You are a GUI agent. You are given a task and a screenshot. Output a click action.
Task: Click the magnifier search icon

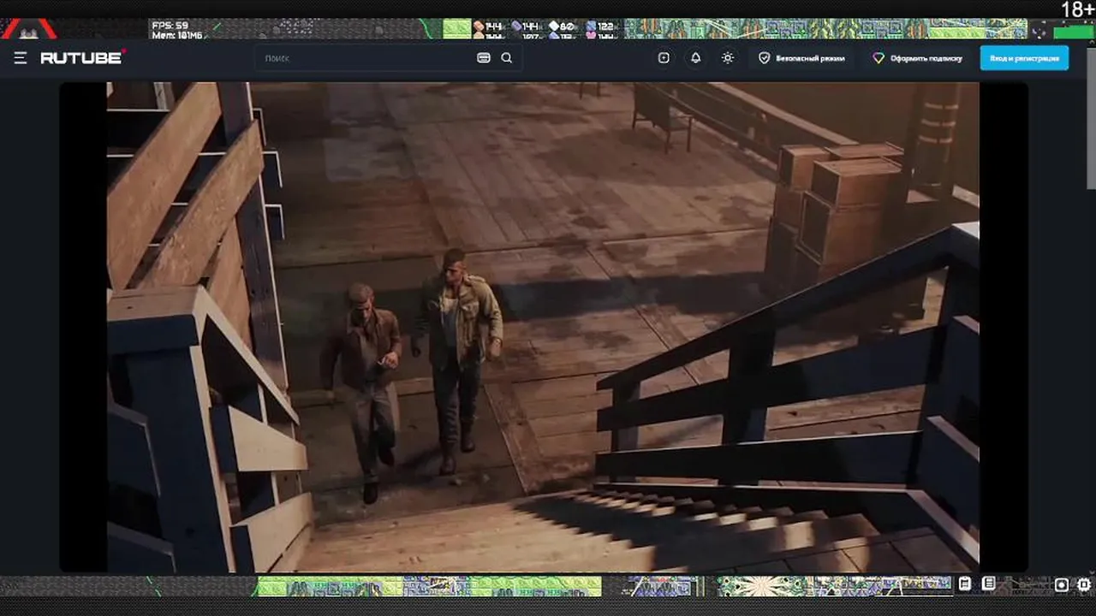(507, 58)
